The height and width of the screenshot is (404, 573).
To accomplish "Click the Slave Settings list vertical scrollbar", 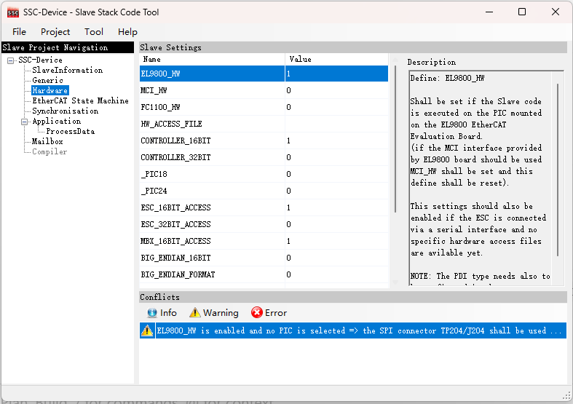I will (x=395, y=139).
